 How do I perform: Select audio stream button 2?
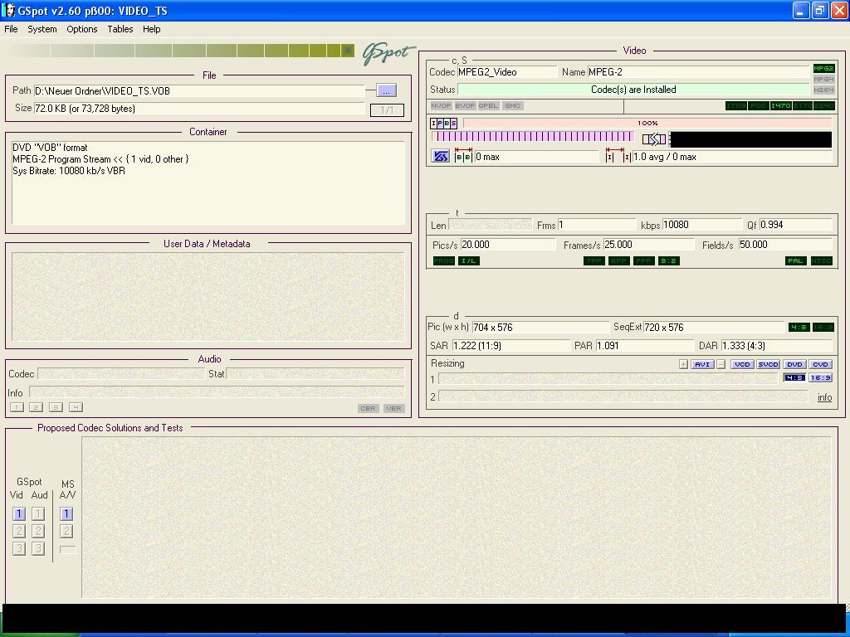[x=36, y=407]
